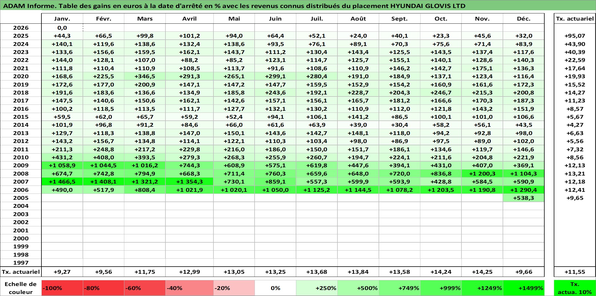Select the 'Mai' column header
The image size is (596, 296).
point(234,19)
